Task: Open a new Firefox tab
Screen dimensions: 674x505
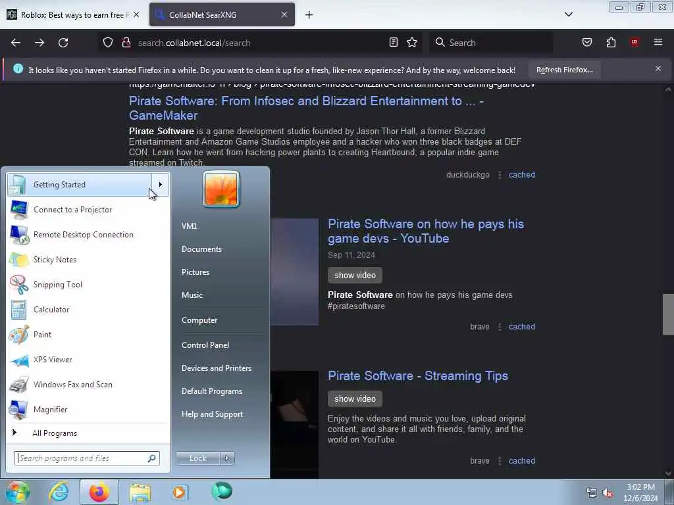Action: pos(309,15)
